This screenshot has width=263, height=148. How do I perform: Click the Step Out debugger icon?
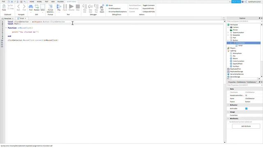[96, 7]
